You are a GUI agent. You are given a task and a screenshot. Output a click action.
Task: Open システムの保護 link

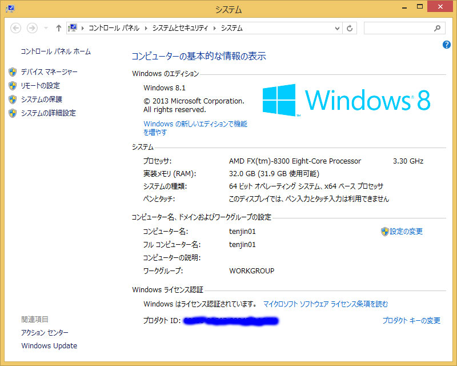[42, 100]
